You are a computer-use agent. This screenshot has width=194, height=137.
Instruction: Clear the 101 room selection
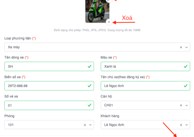(85, 125)
